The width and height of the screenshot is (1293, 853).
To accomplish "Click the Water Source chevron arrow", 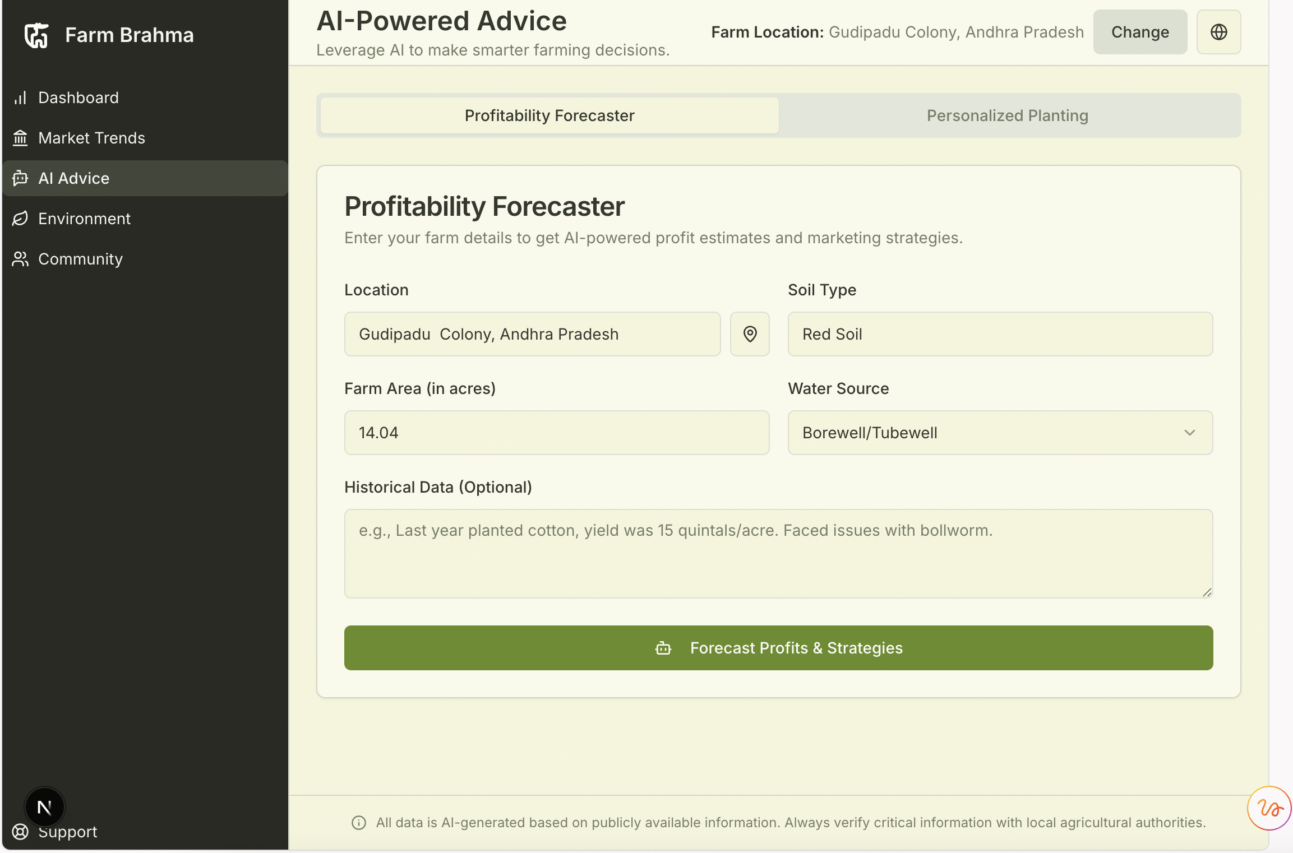I will coord(1190,433).
